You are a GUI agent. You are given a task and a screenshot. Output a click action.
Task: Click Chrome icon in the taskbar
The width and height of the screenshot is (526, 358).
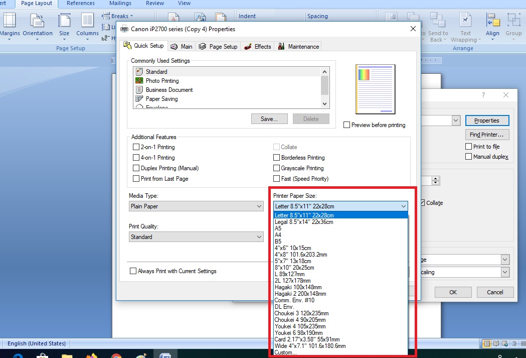pyautogui.click(x=116, y=355)
